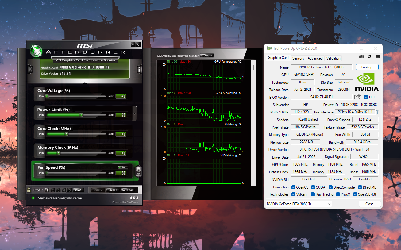This screenshot has height=250, width=401.
Task: Open the GPU selection dropdown in GPU-Z
Action: (299, 204)
